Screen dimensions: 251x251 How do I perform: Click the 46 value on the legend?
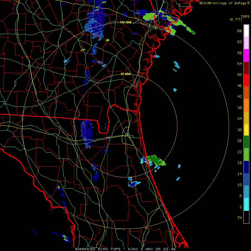click(240, 86)
